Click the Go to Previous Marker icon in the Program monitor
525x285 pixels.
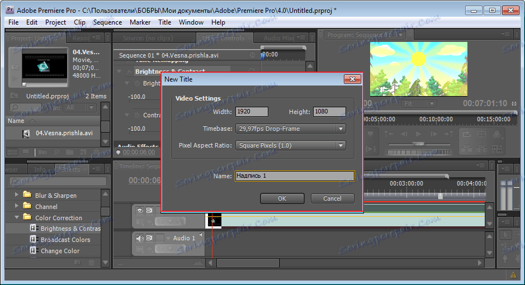point(389,134)
